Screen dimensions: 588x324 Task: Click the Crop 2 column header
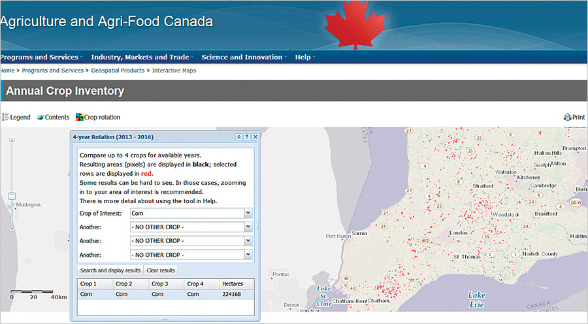pyautogui.click(x=131, y=284)
